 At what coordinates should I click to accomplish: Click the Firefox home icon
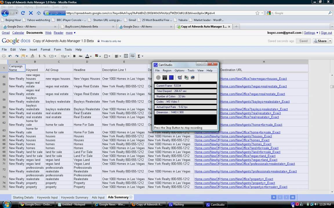click(39, 13)
